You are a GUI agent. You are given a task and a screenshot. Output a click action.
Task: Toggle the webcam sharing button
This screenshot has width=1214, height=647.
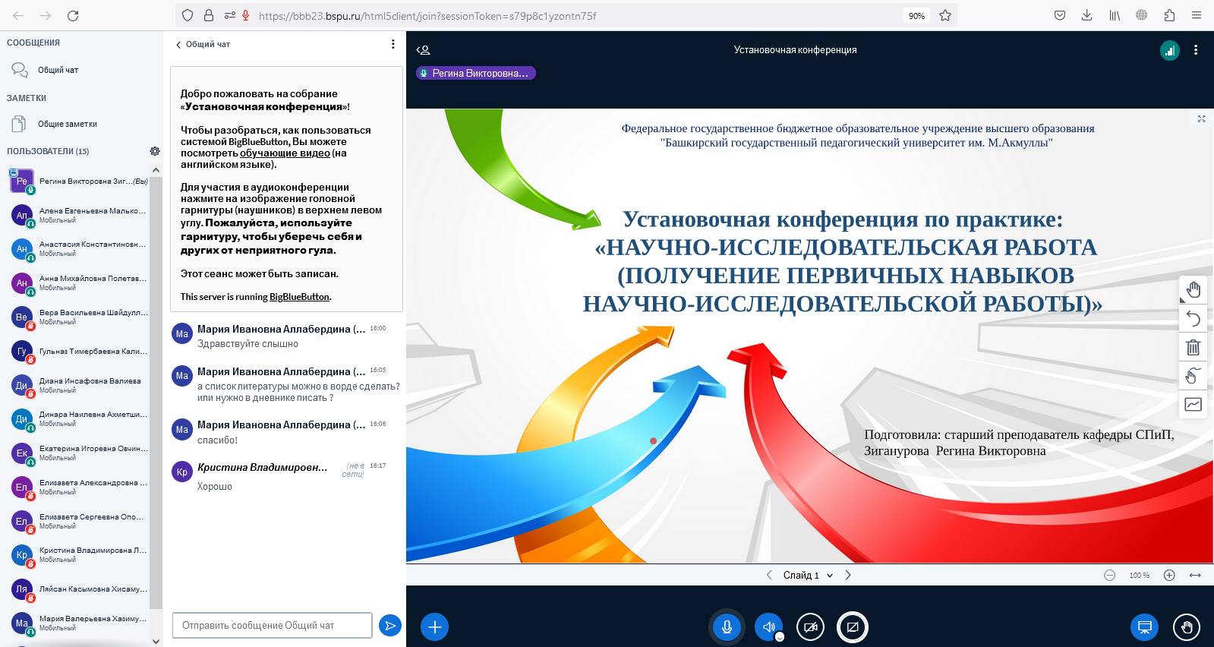tap(810, 626)
